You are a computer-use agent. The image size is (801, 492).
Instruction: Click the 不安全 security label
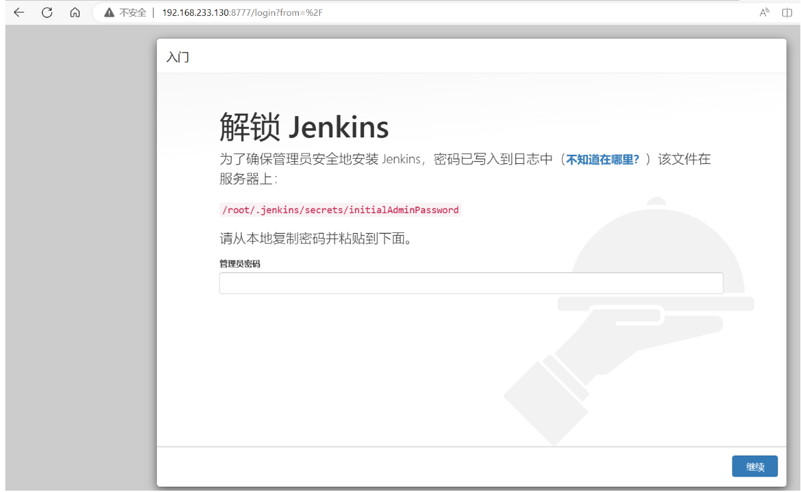coord(132,13)
